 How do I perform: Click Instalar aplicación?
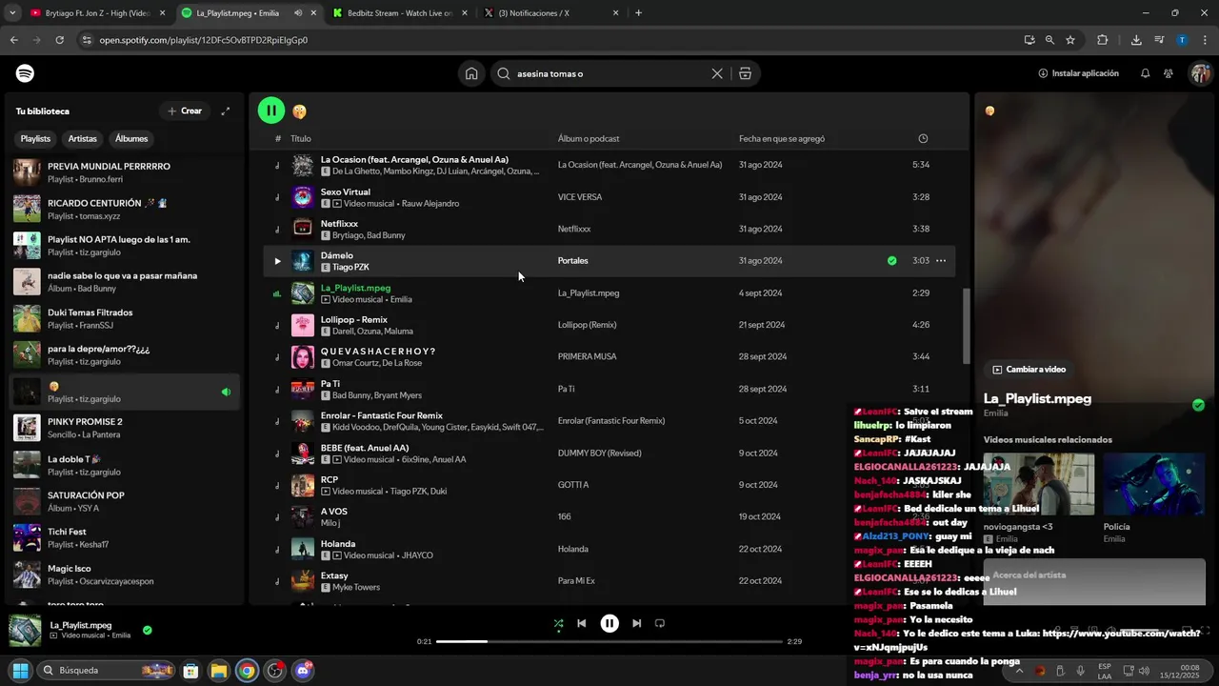pos(1078,73)
